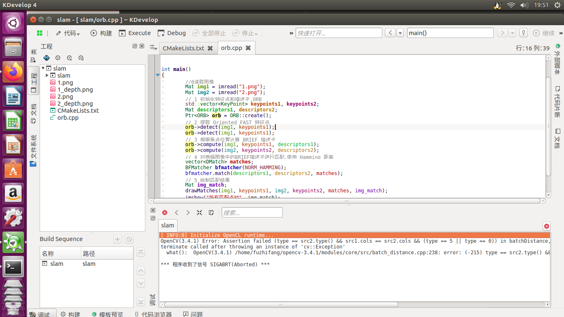Click the first gear build icon in 工程 panel
Screen dimensions: 564x317
(x=58, y=58)
